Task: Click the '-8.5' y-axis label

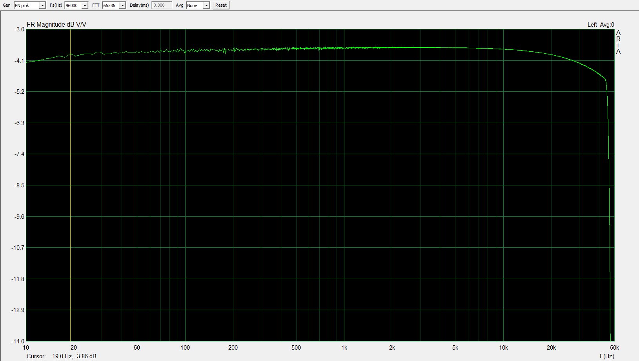Action: click(x=20, y=185)
